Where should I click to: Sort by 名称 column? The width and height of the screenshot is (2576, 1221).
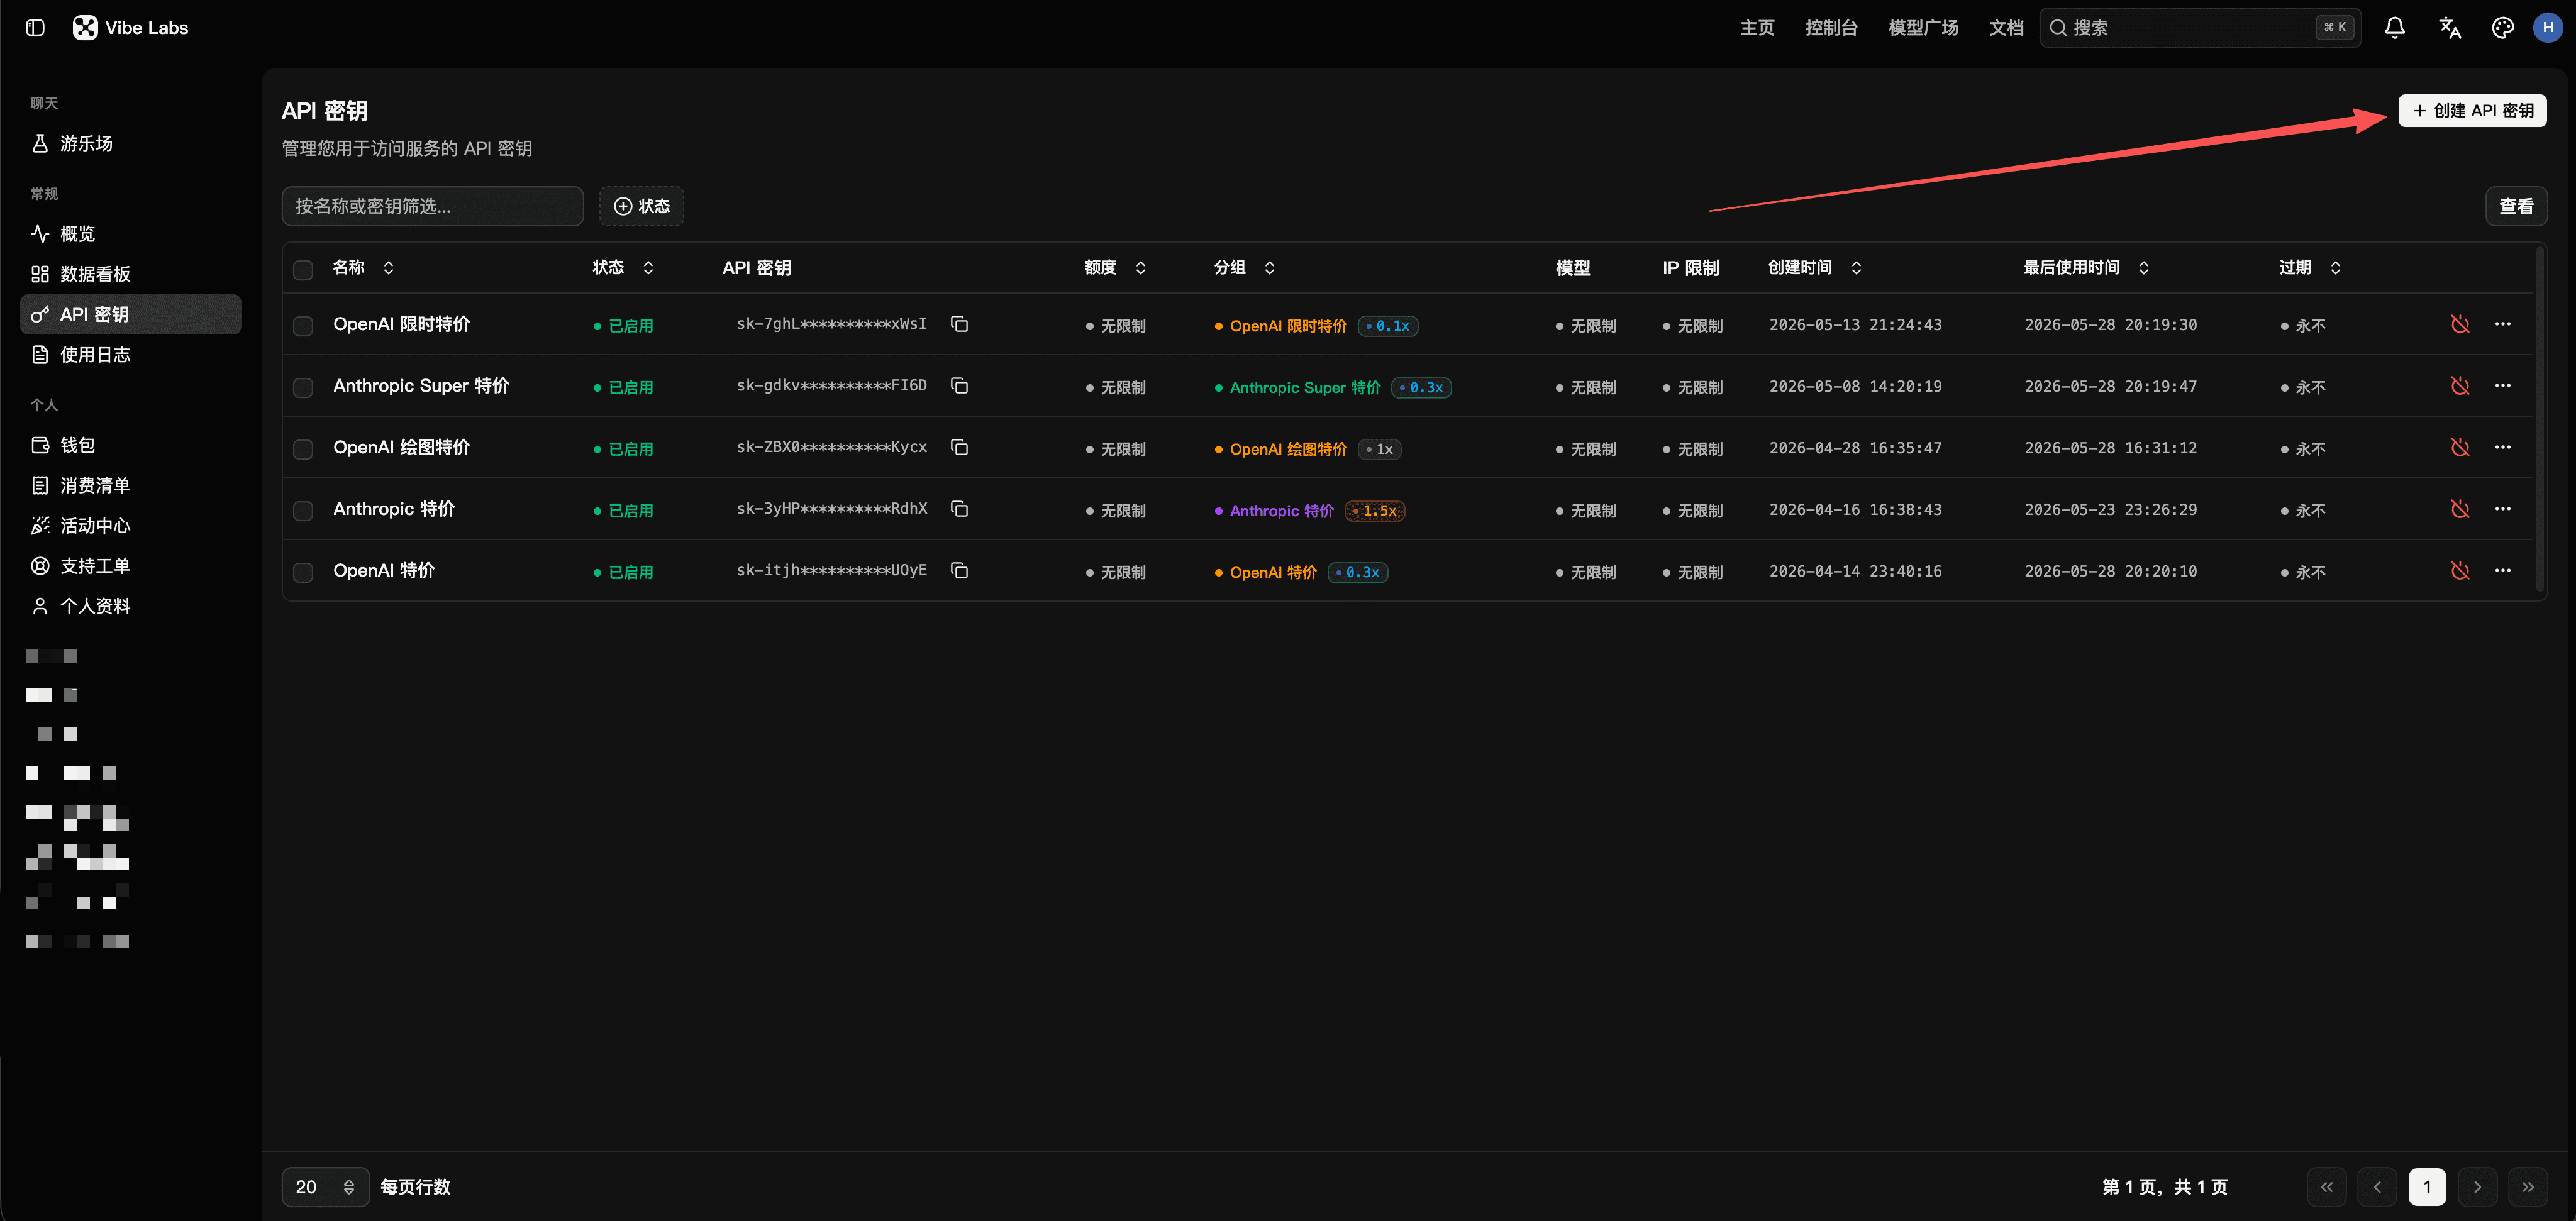(x=364, y=268)
